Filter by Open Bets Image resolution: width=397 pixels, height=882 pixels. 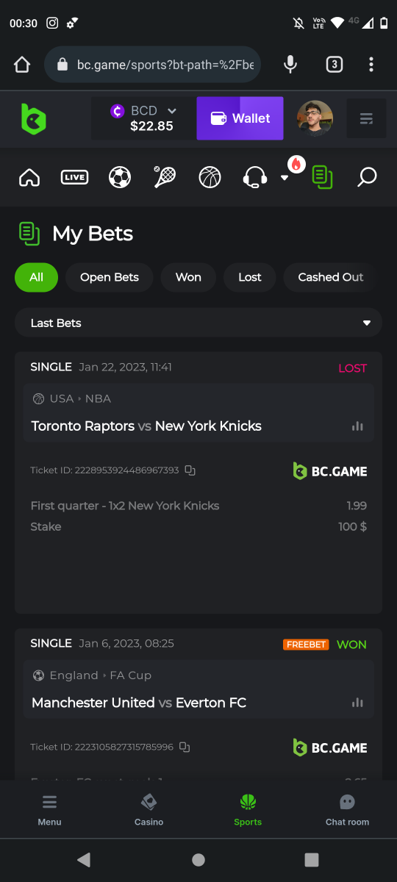[x=110, y=277]
